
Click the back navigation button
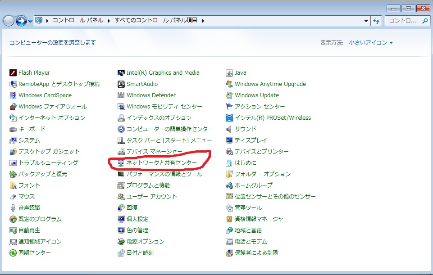(x=9, y=21)
